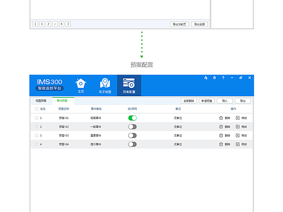Click the 全部删除 delete-all button
Screen dimensions: 283x212
coord(189,101)
